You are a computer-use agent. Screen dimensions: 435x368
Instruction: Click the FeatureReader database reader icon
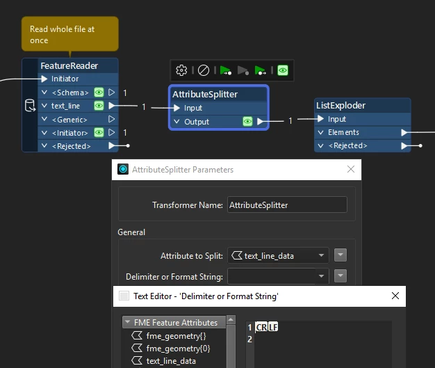coord(30,106)
